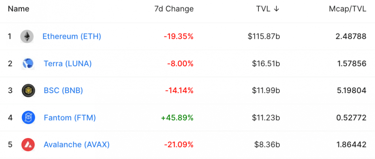375x159 pixels.
Task: Open the Avalanche (AVAX) chain link
Action: click(76, 145)
